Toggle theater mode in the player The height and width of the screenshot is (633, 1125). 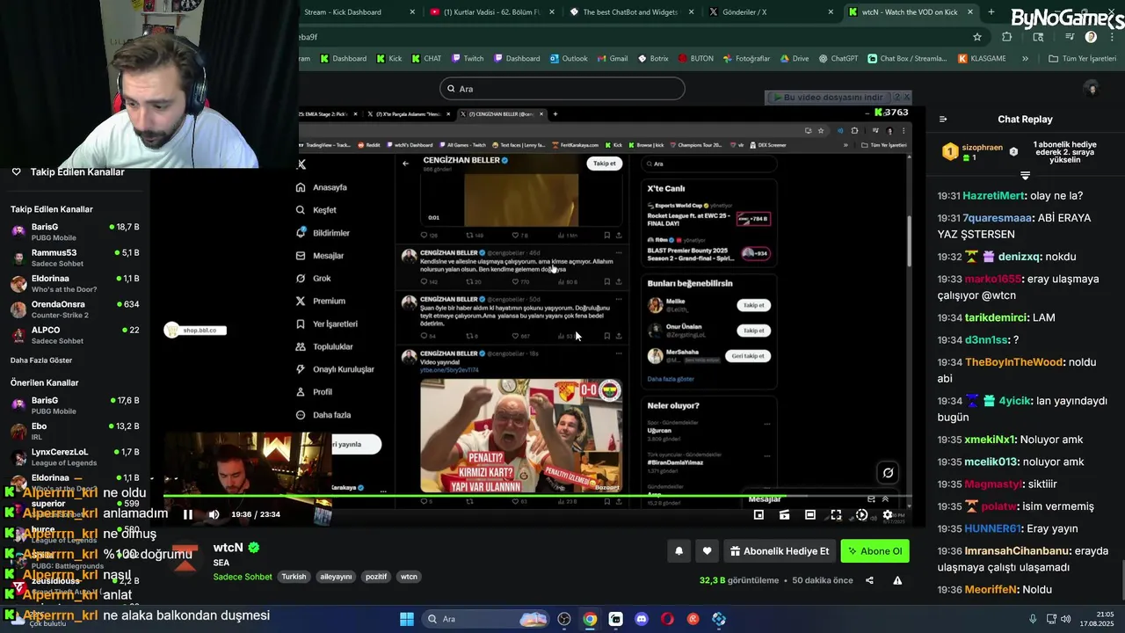(810, 515)
